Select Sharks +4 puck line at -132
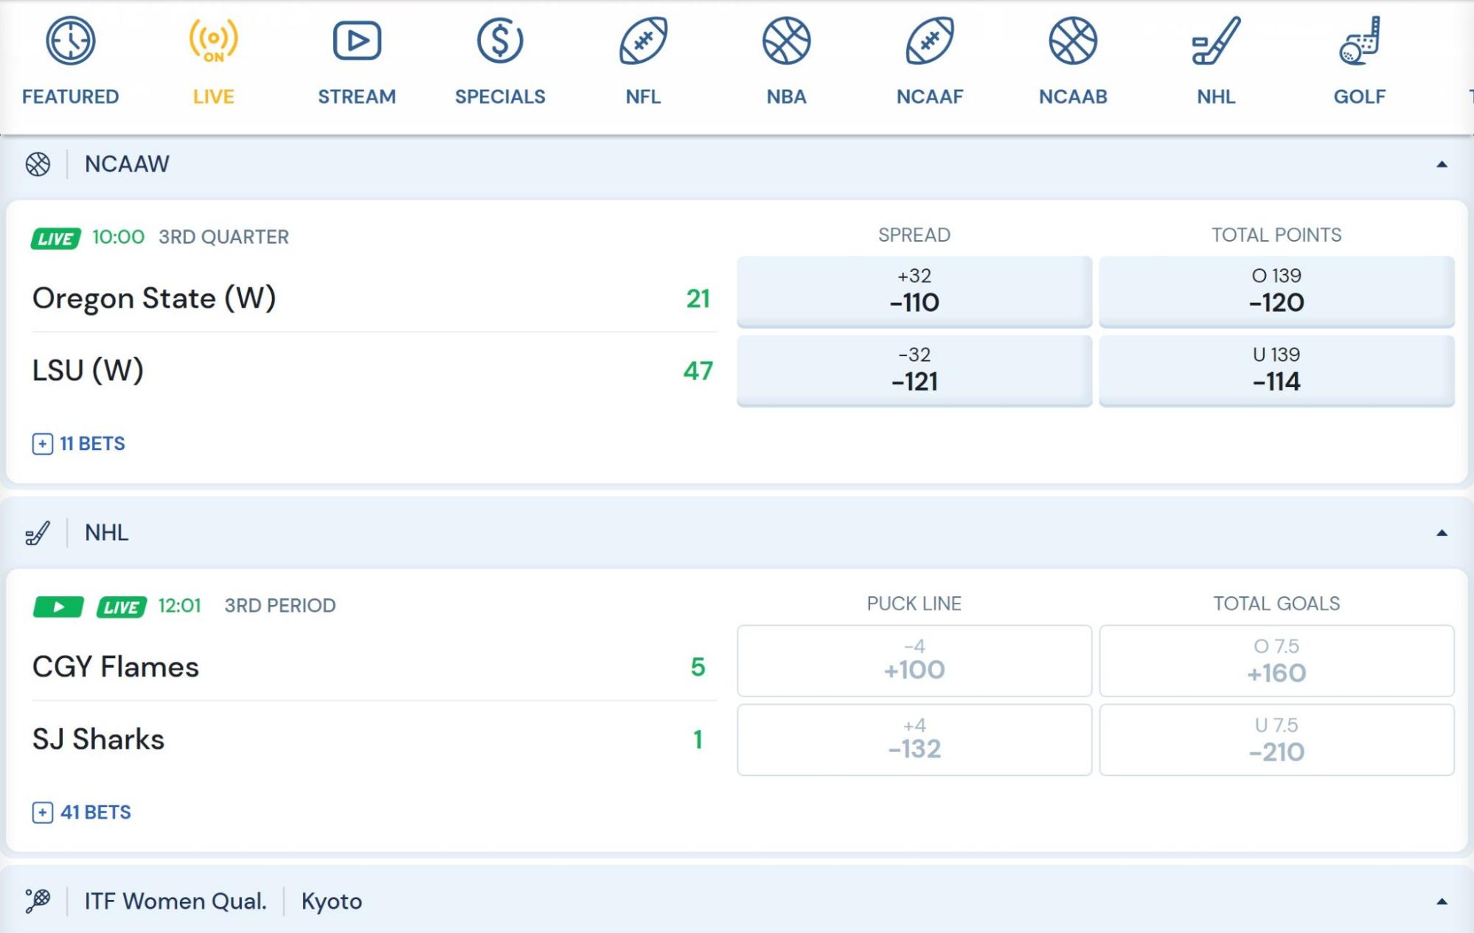Image resolution: width=1474 pixels, height=933 pixels. click(x=914, y=739)
